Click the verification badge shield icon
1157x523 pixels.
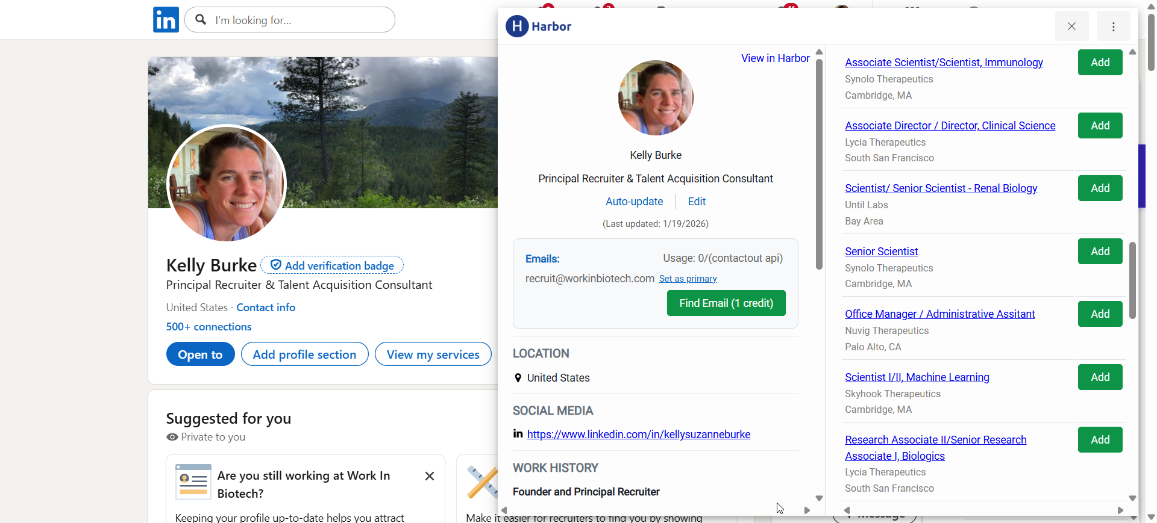tap(276, 265)
